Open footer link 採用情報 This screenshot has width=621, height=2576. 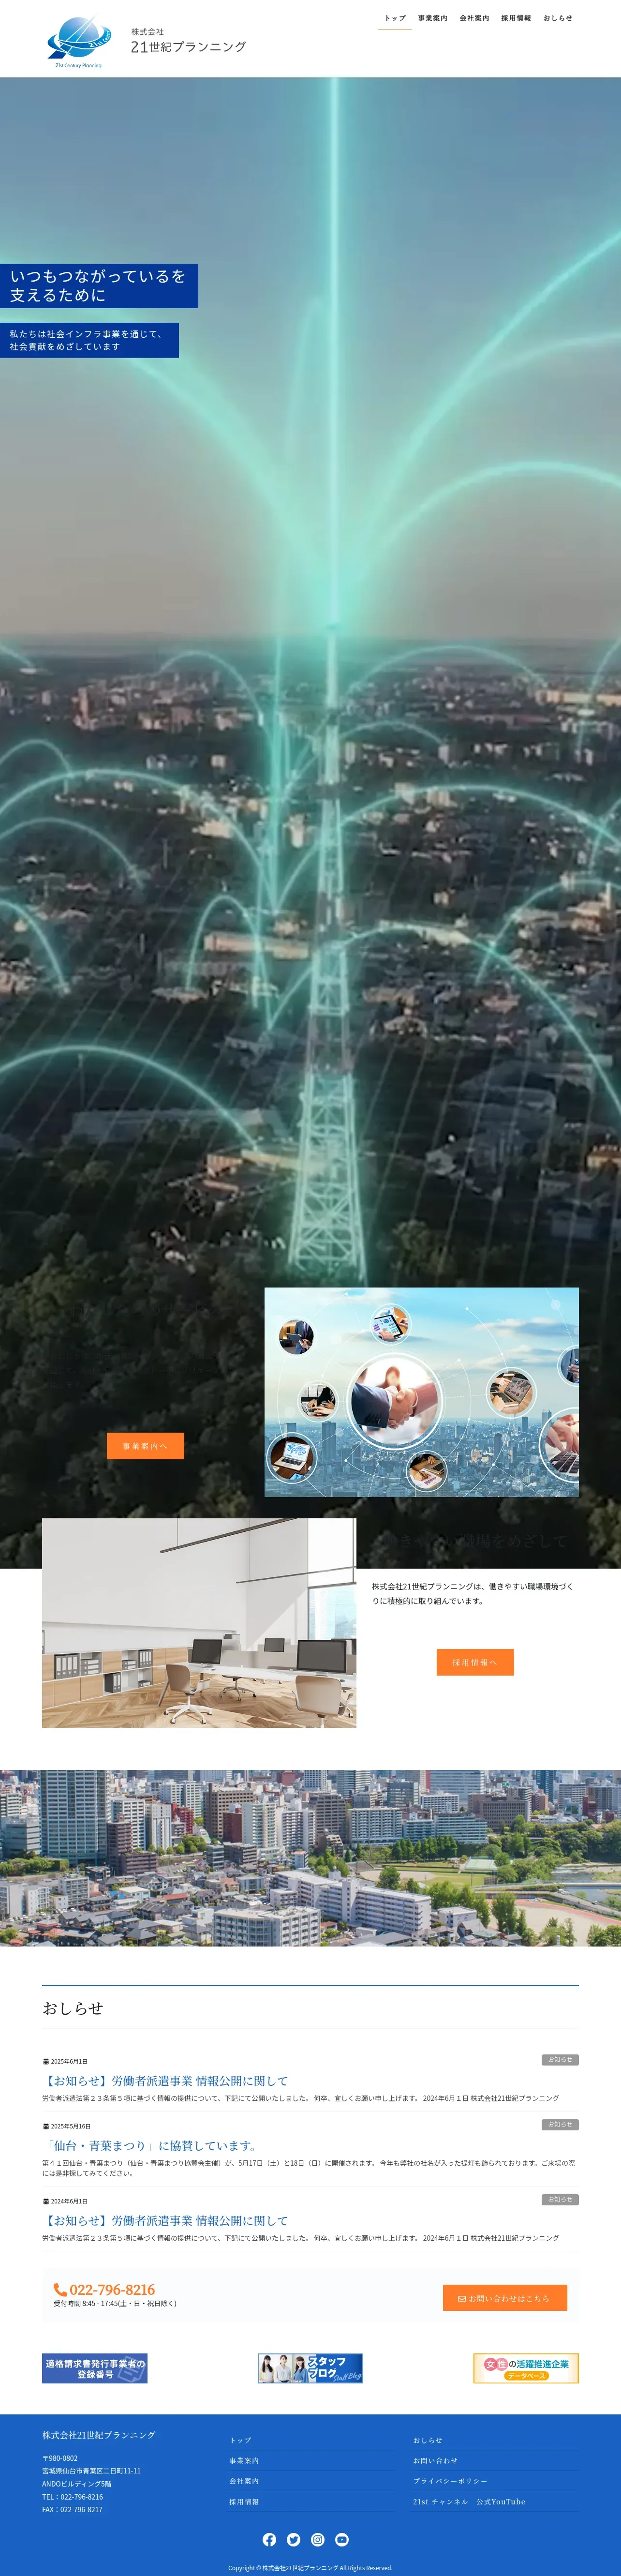[244, 2502]
